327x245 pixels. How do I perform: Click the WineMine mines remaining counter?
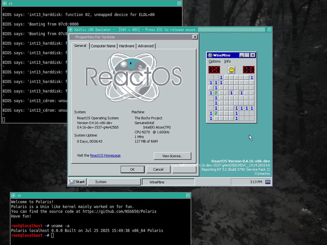click(x=214, y=70)
